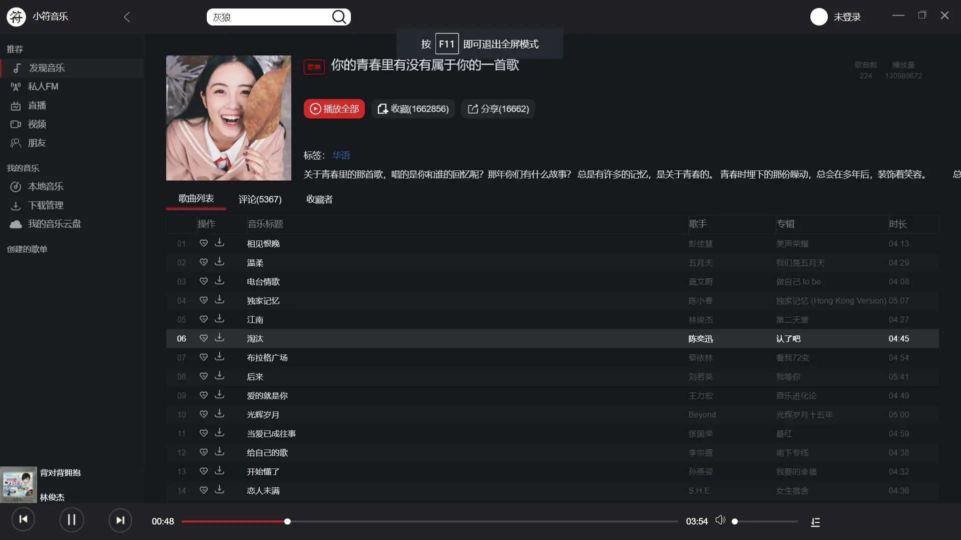Image resolution: width=961 pixels, height=540 pixels.
Task: Mute audio with the speaker icon
Action: [720, 520]
